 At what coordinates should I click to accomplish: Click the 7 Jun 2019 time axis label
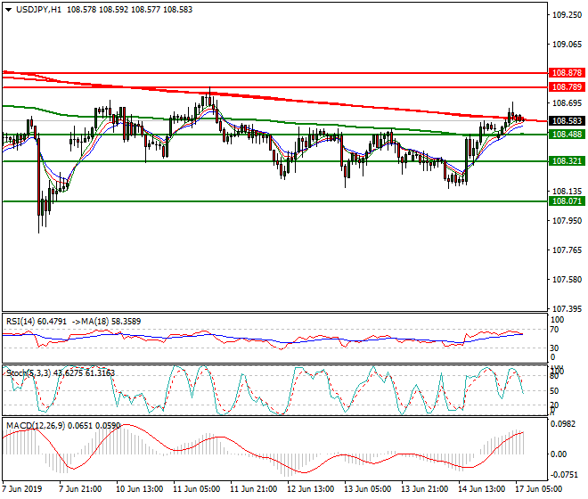pos(22,489)
